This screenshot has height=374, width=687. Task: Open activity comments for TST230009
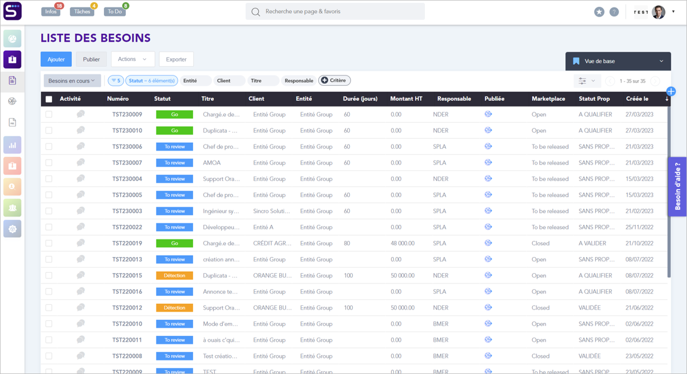click(x=80, y=114)
